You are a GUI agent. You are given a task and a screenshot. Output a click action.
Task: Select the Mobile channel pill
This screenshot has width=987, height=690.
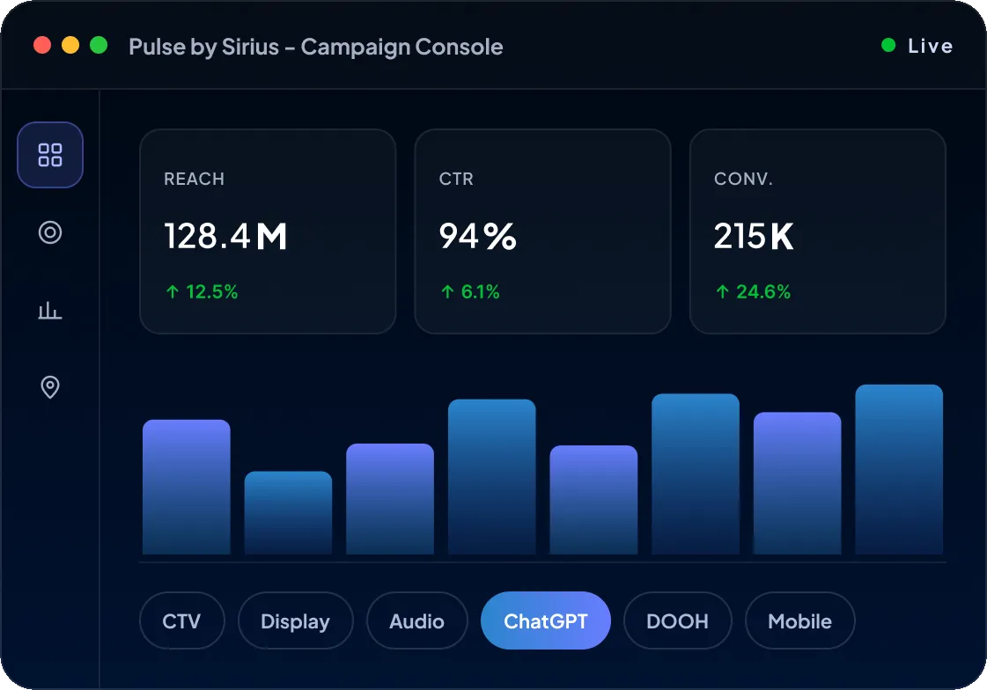click(800, 620)
